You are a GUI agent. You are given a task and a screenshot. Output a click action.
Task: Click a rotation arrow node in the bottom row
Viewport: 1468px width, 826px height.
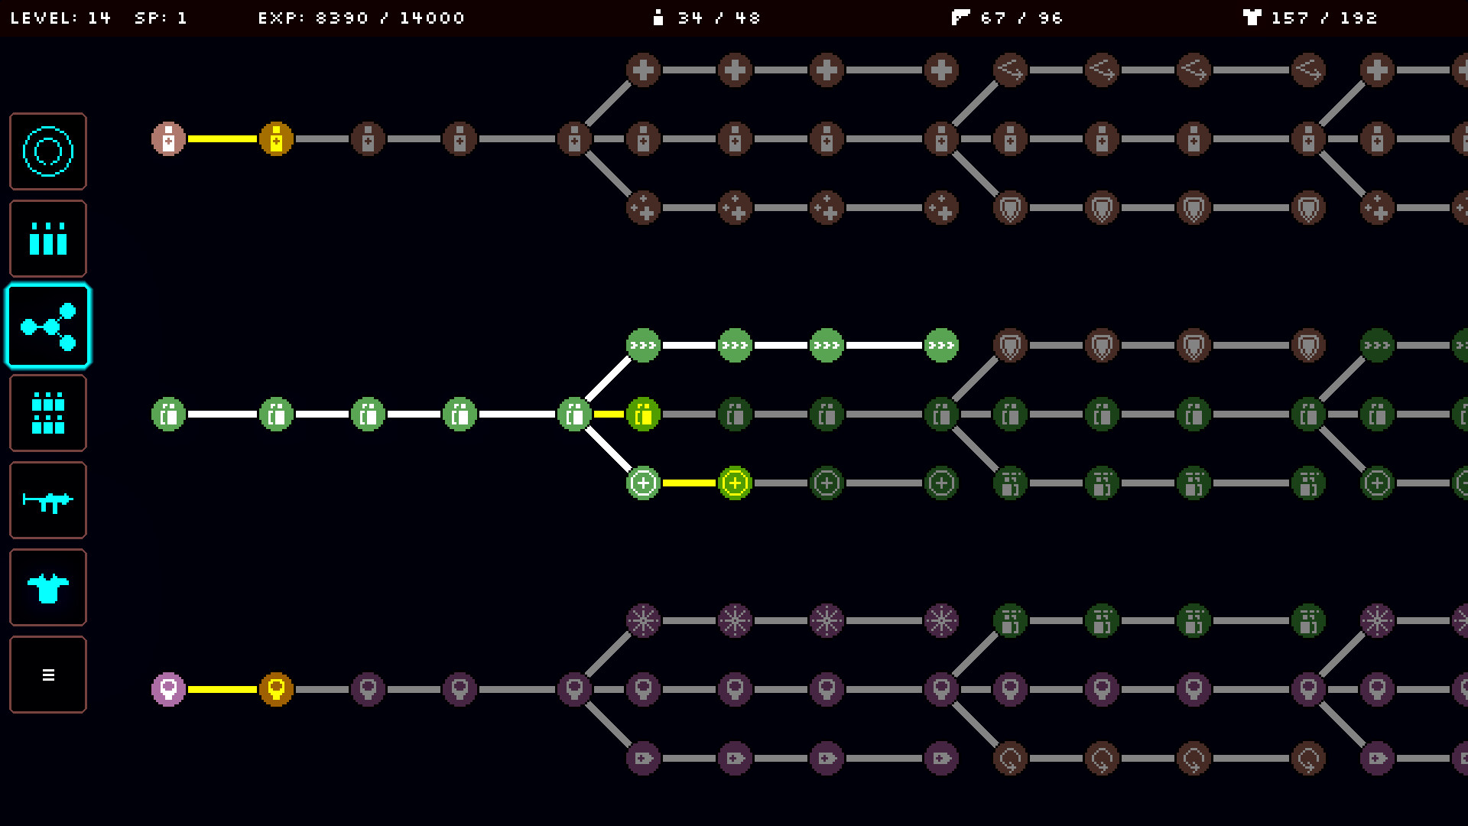coord(1010,757)
